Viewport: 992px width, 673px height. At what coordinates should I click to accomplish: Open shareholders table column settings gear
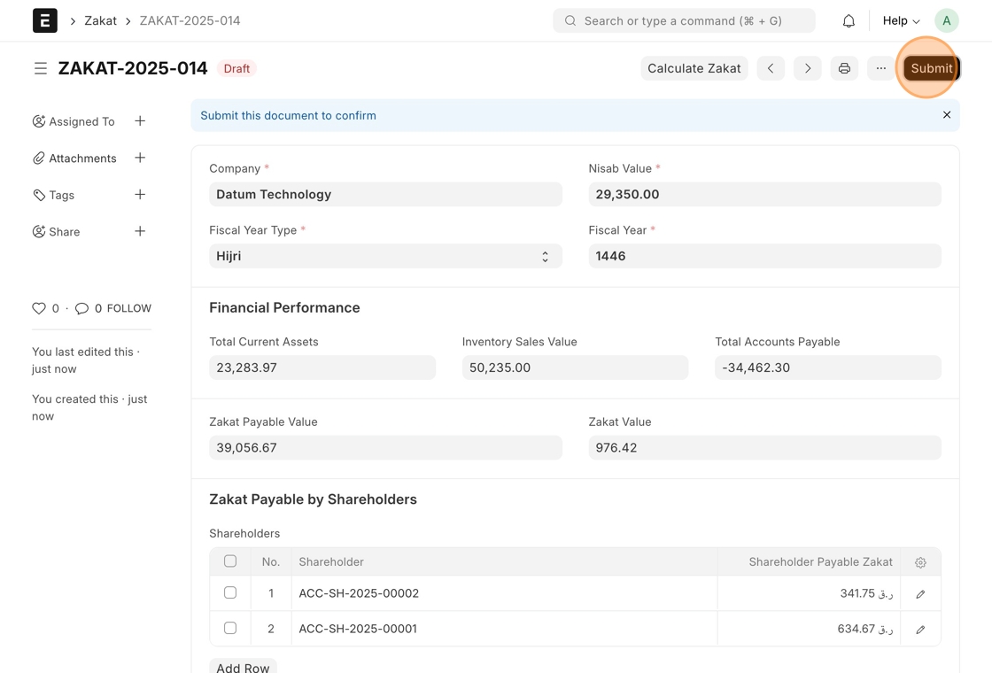920,562
